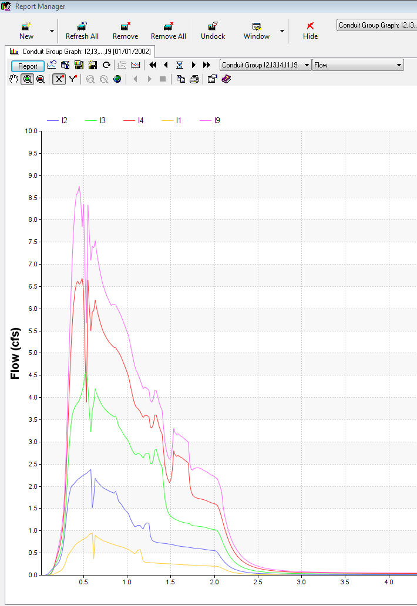Open the Flow attribute dropdown
The height and width of the screenshot is (606, 417).
point(358,65)
